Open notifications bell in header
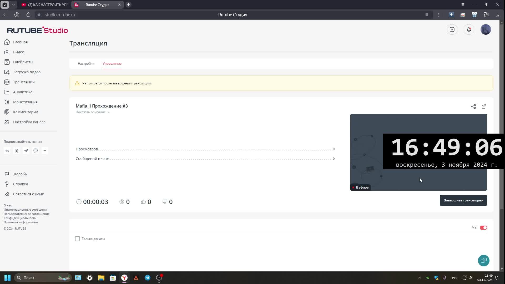The height and width of the screenshot is (284, 505). point(469,29)
